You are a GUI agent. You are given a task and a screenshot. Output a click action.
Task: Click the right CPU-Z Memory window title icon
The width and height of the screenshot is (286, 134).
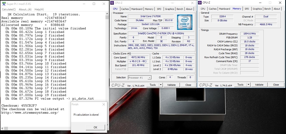pos(200,3)
